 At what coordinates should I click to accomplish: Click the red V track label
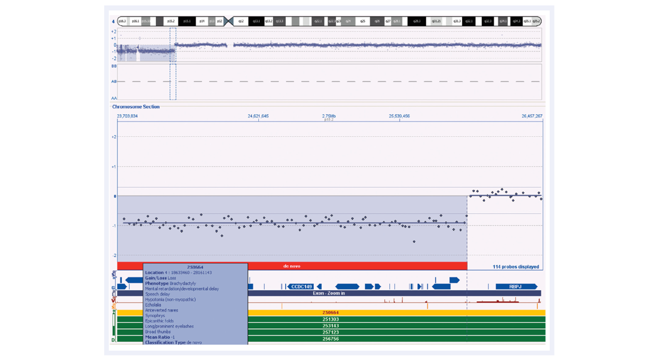click(113, 300)
